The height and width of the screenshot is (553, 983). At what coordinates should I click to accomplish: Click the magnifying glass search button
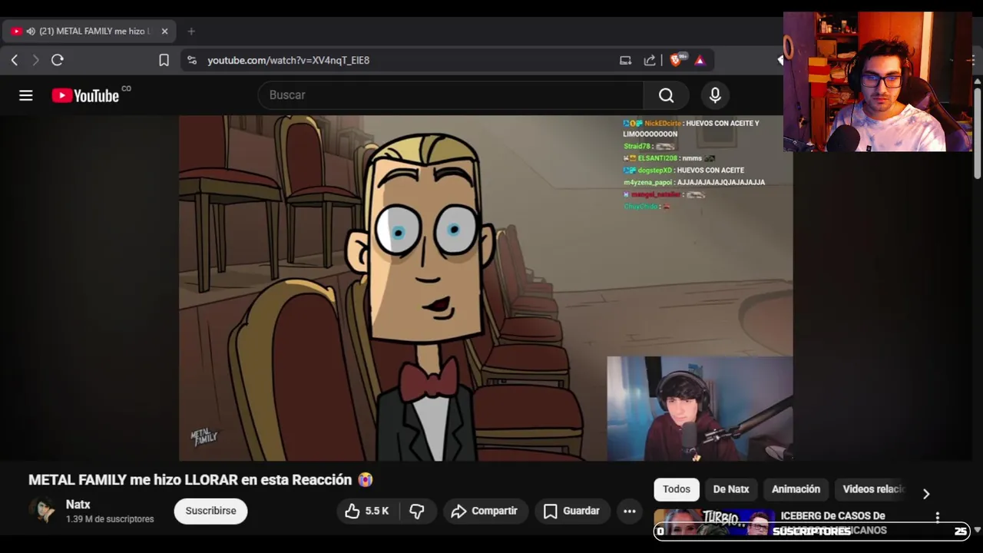point(666,95)
